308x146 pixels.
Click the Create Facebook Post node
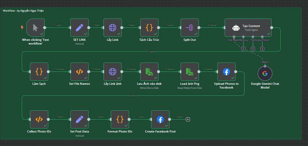pyautogui.click(x=160, y=119)
